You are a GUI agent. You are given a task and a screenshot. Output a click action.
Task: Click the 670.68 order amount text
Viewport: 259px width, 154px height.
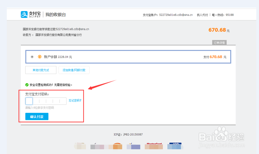[217, 30]
